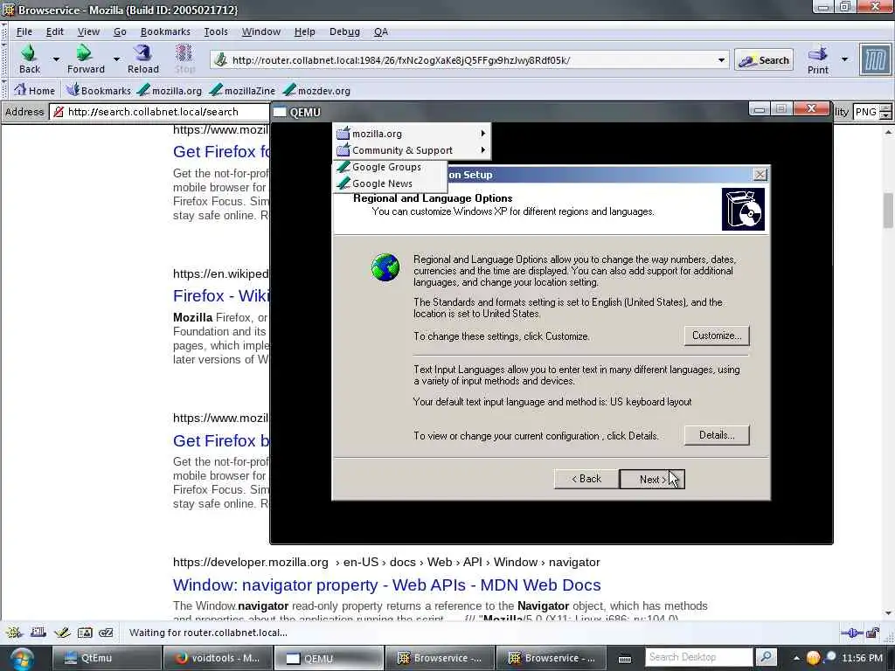Open the Edit menu
The width and height of the screenshot is (895, 671).
click(x=55, y=31)
